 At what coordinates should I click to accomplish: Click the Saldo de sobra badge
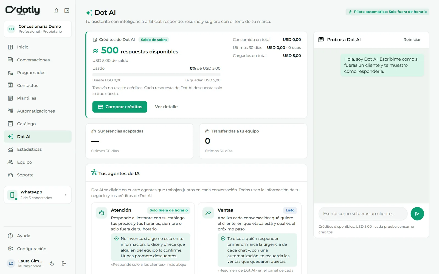coord(154,40)
